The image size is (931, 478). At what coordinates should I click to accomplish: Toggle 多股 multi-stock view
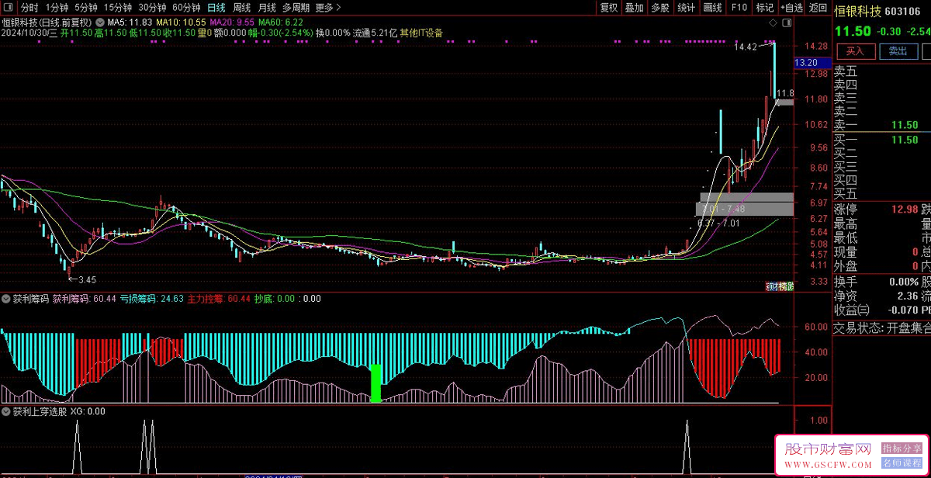(x=660, y=8)
